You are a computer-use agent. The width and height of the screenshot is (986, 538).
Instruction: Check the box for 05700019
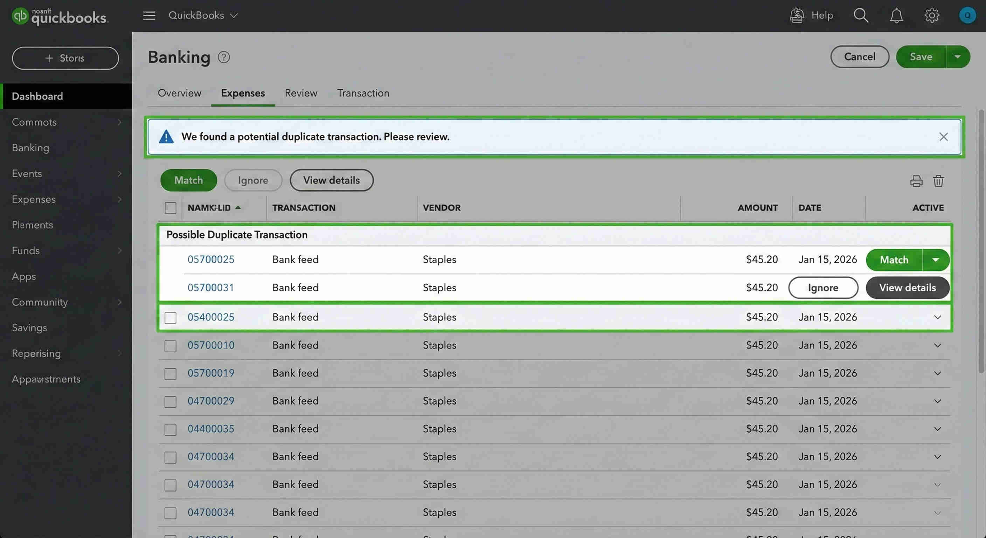170,374
